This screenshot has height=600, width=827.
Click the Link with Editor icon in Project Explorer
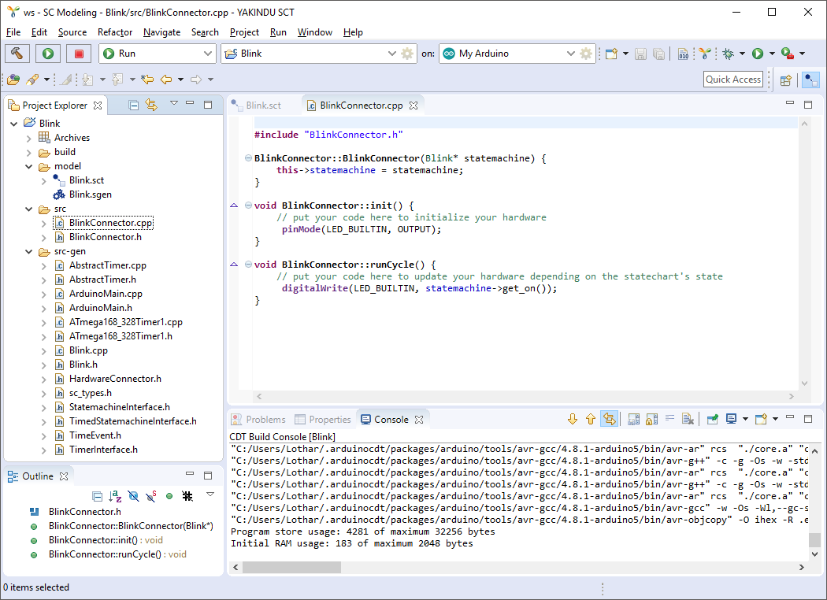coord(151,105)
